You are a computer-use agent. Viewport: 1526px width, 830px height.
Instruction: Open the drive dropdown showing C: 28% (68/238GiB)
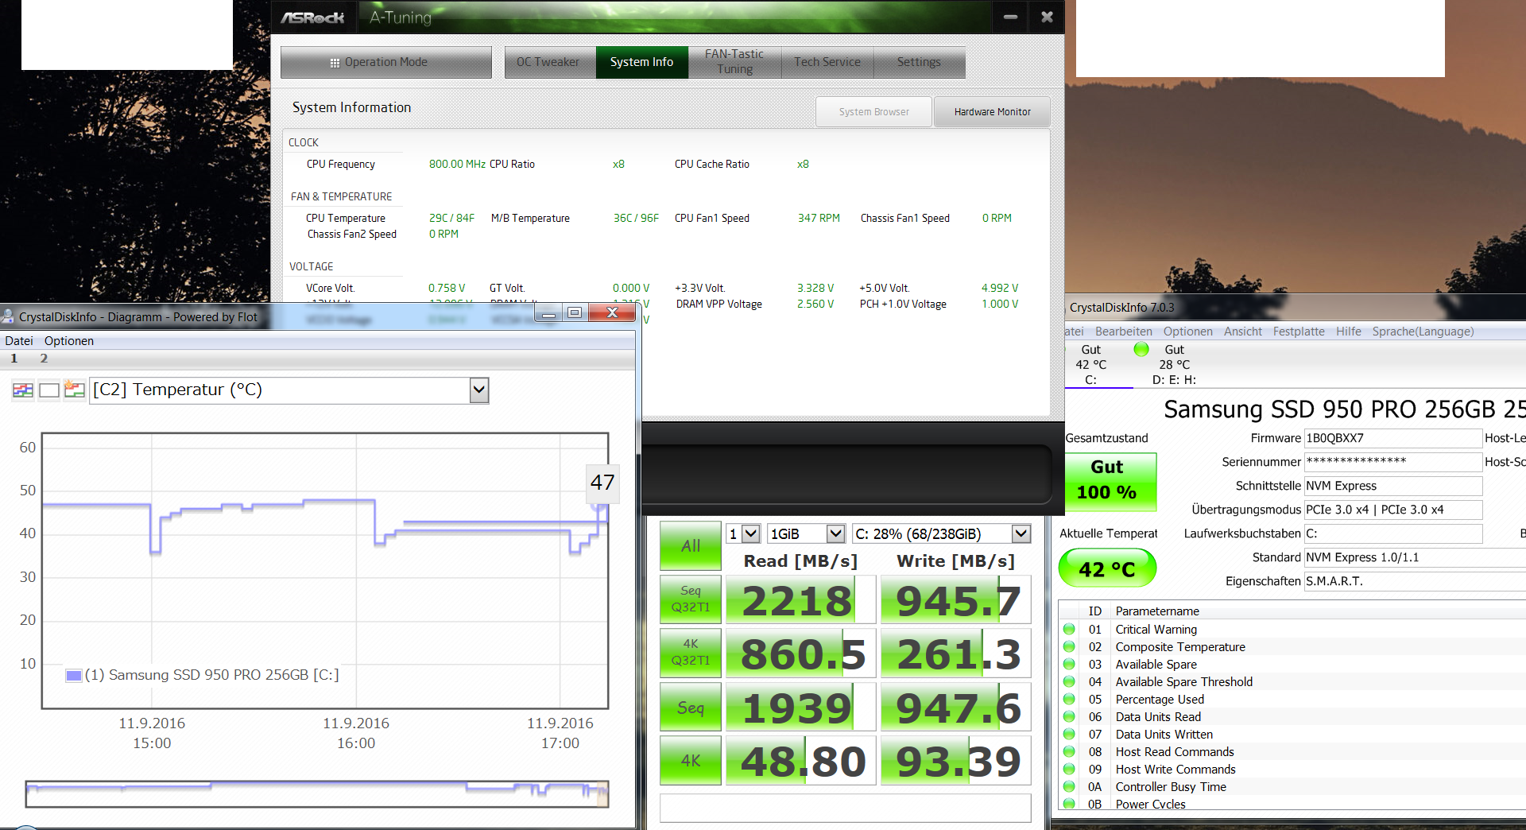click(942, 533)
